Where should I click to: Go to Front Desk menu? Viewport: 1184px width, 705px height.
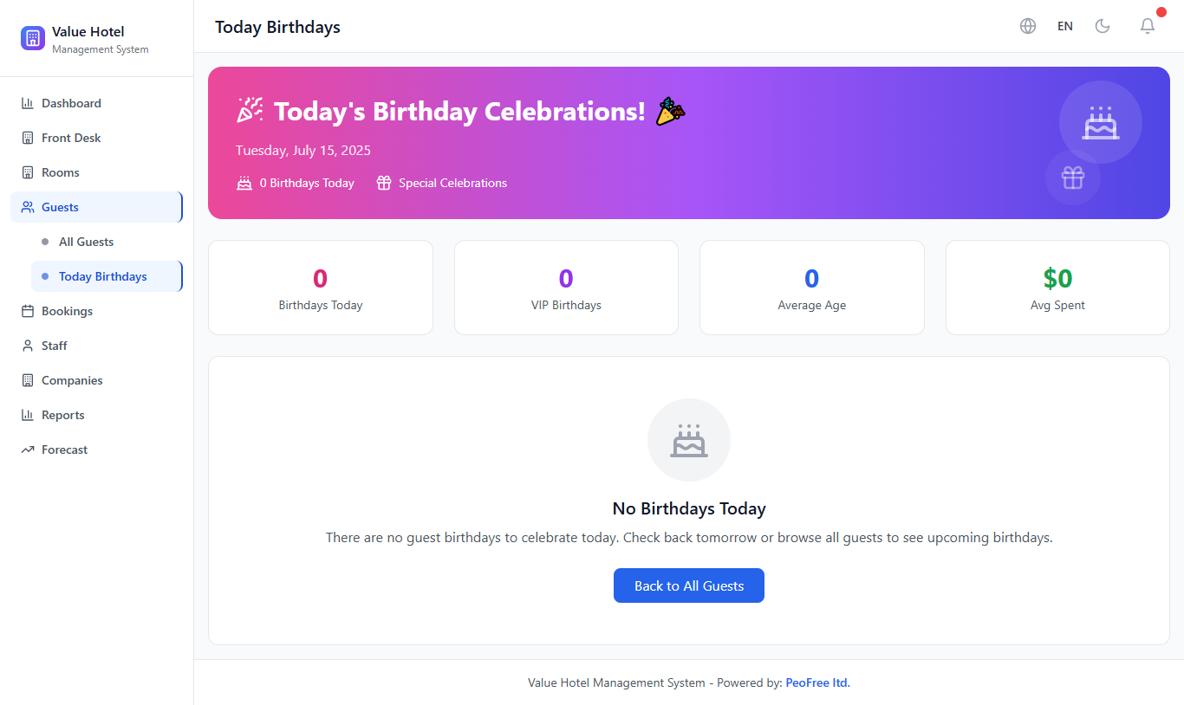pos(71,138)
